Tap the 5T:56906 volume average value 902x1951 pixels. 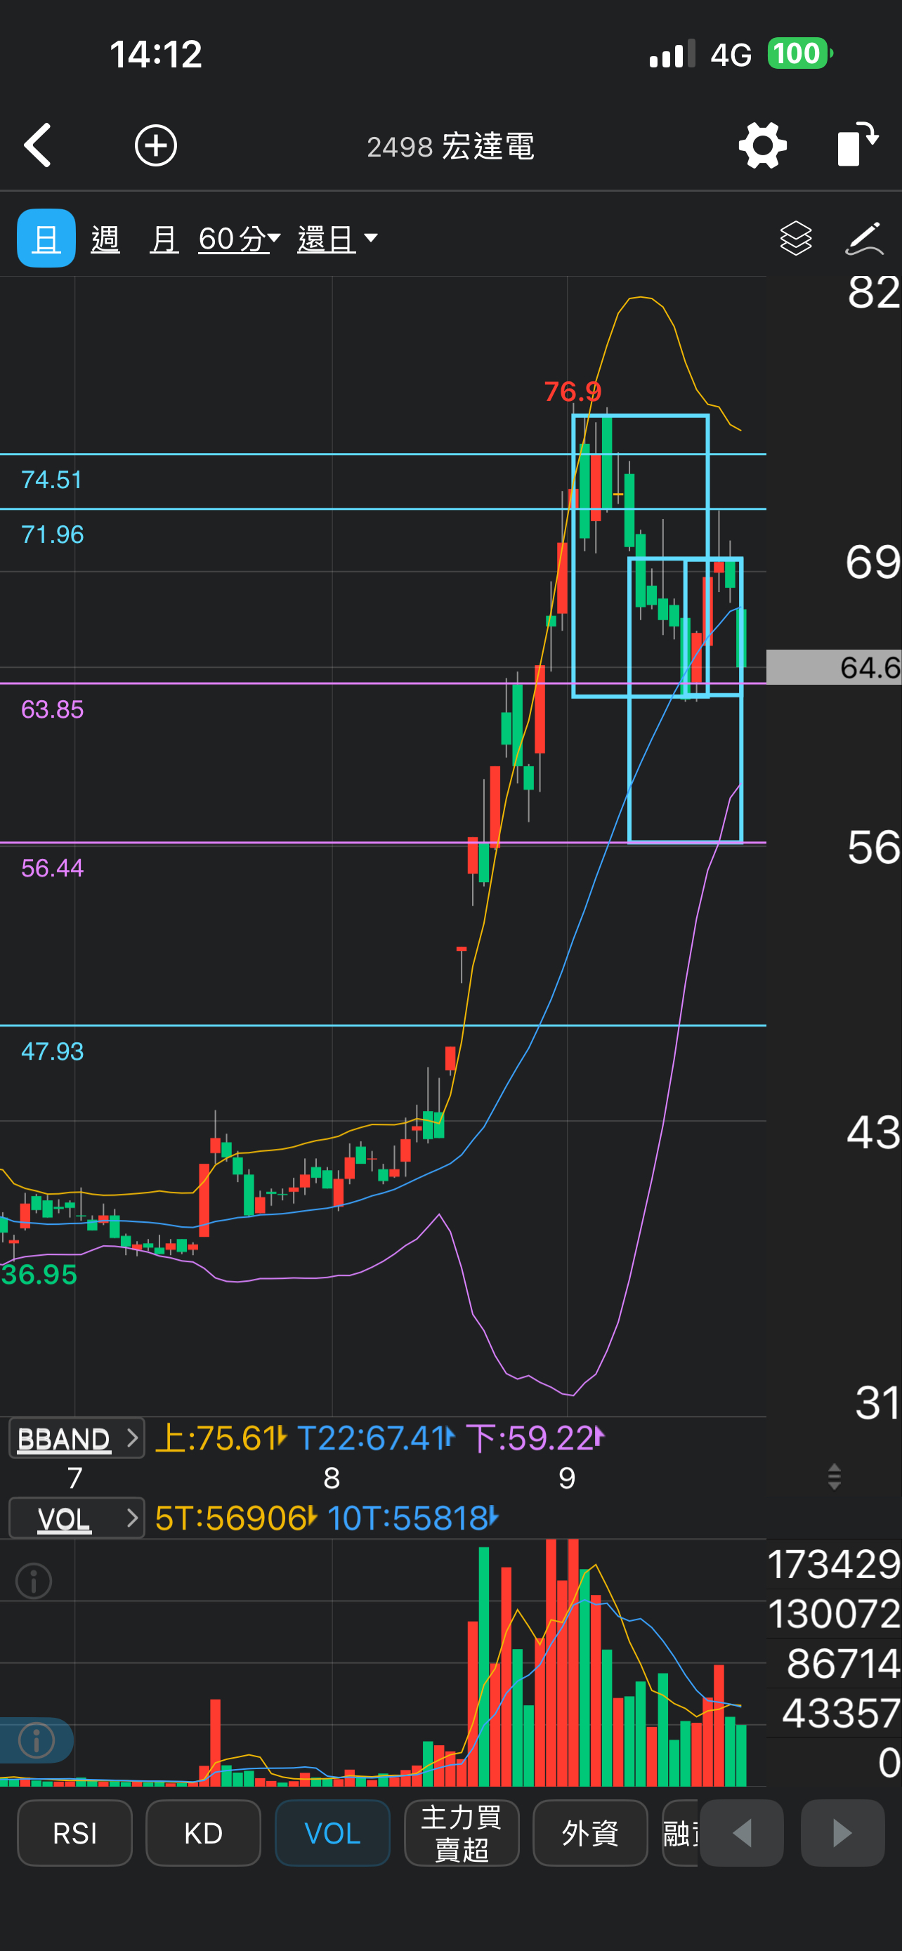point(235,1518)
